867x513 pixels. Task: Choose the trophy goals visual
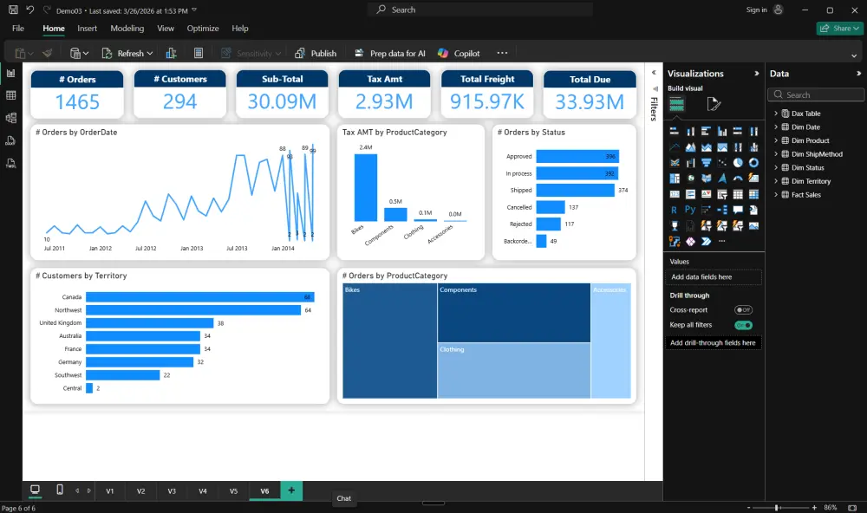(675, 225)
